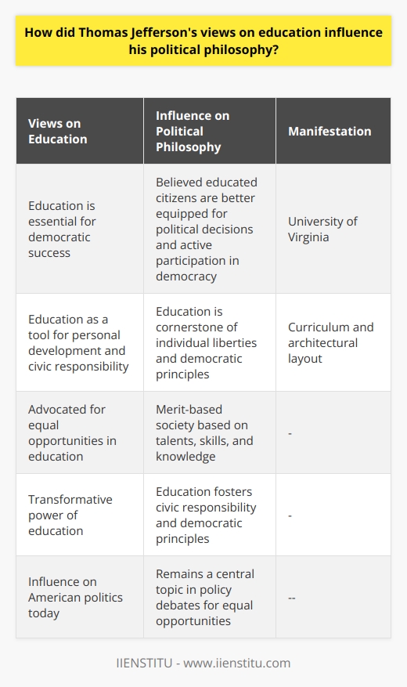
Task: Click the 'Remains a central topic in policy debates' cell
Action: (209, 597)
